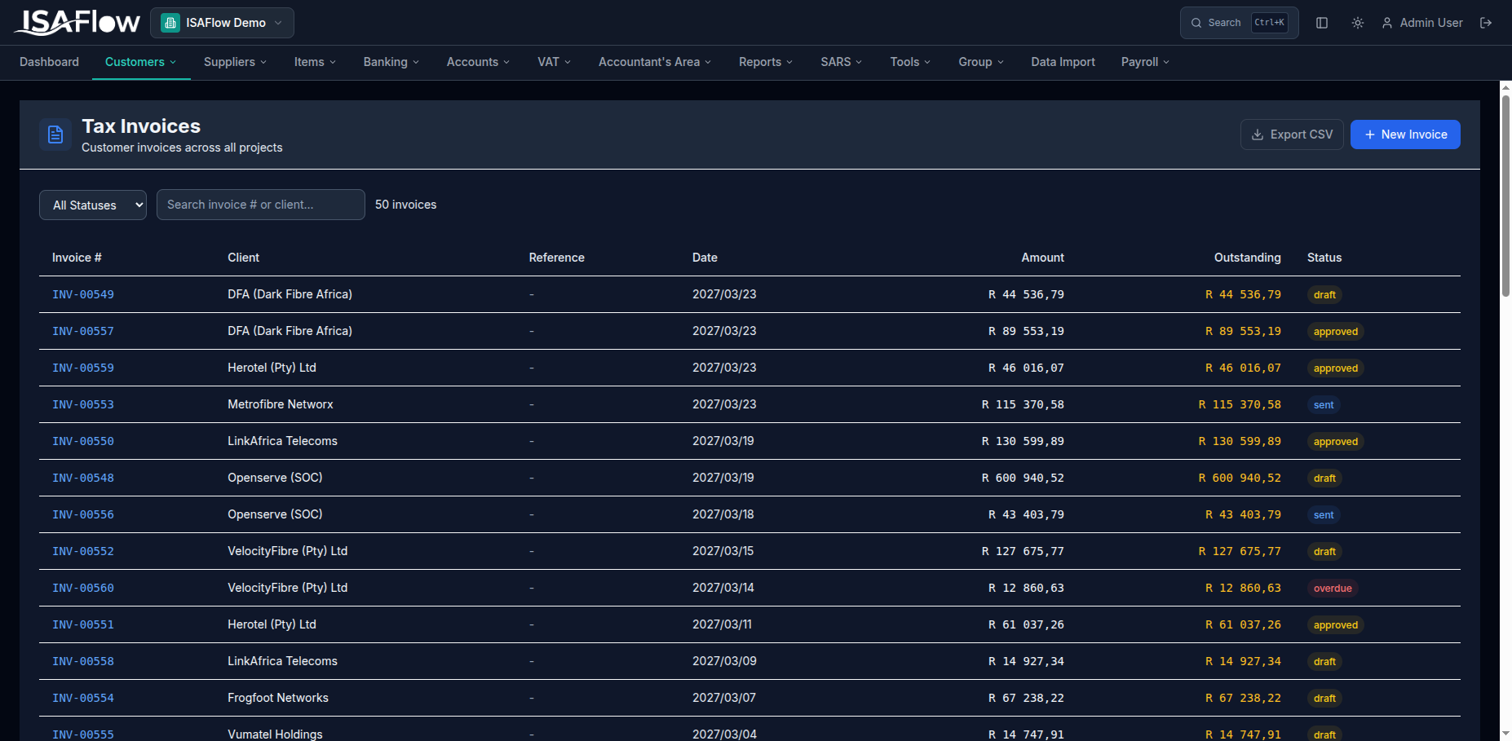Image resolution: width=1512 pixels, height=741 pixels.
Task: Click the approved badge on INV-00557
Action: click(x=1336, y=331)
